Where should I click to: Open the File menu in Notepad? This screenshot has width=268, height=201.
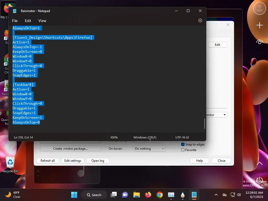point(15,21)
